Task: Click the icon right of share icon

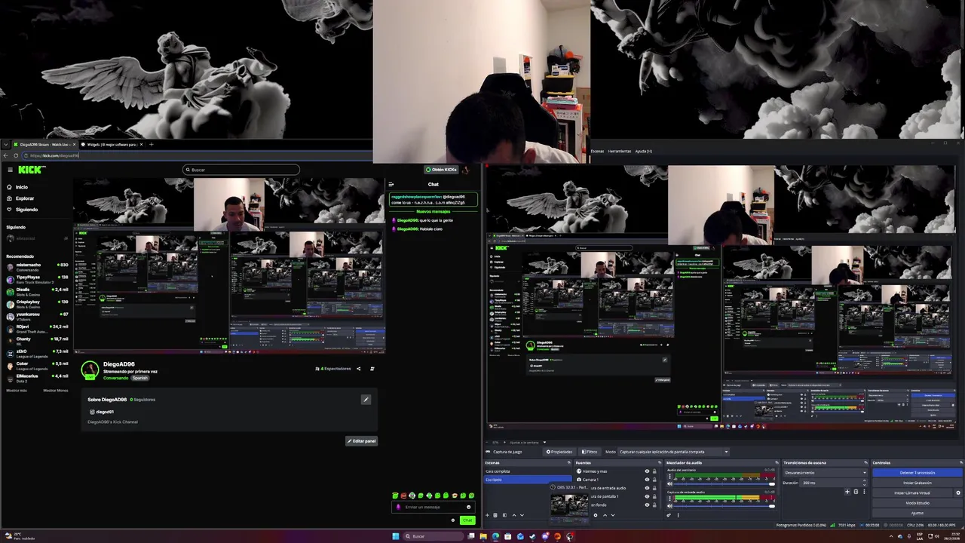Action: click(x=372, y=369)
